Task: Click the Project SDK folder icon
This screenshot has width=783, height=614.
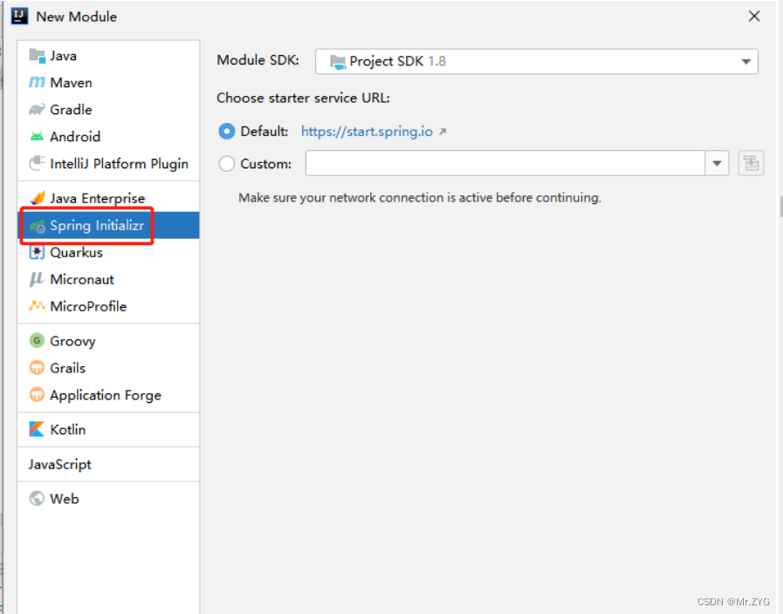Action: pos(338,62)
